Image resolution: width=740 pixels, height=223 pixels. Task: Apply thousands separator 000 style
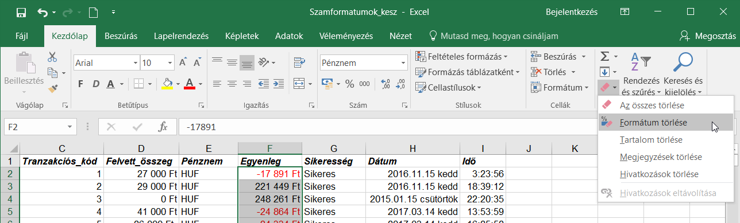pos(364,84)
